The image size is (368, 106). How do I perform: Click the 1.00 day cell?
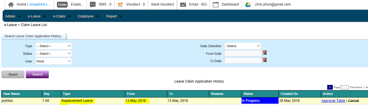coord(52,101)
